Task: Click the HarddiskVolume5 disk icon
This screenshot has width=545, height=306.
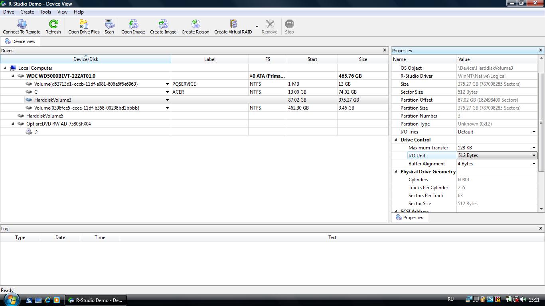Action: pyautogui.click(x=21, y=116)
